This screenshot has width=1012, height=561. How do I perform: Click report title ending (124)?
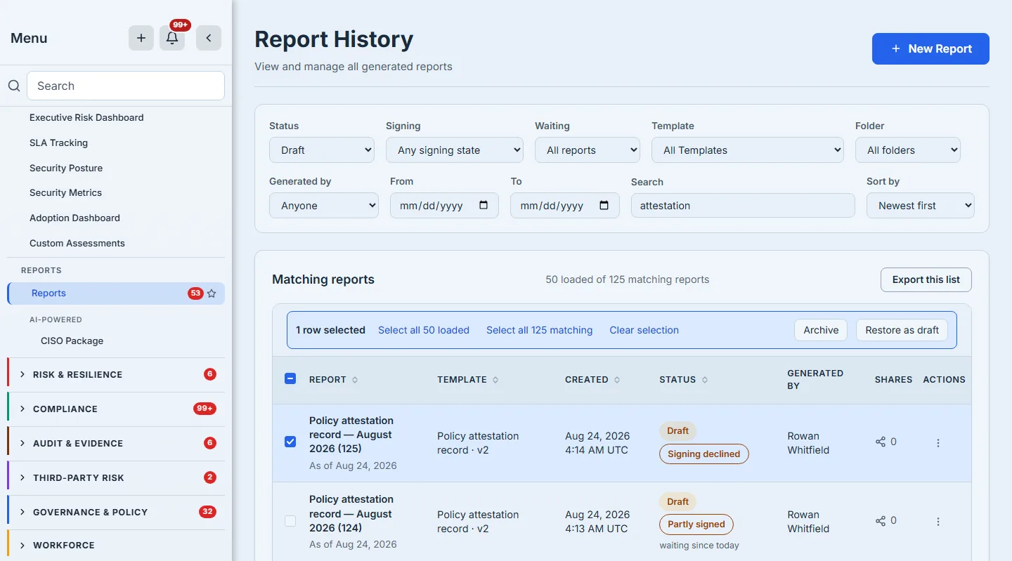(x=351, y=513)
